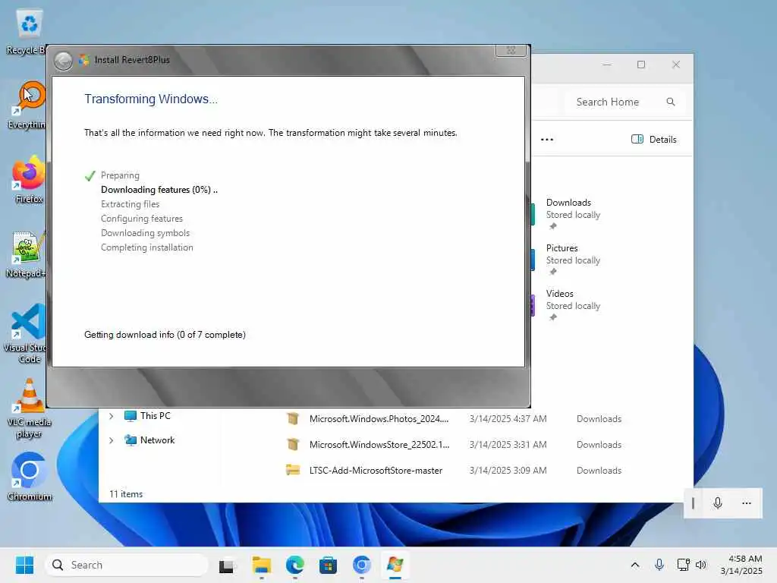This screenshot has width=777, height=583.
Task: Open network status tray icon
Action: click(684, 565)
